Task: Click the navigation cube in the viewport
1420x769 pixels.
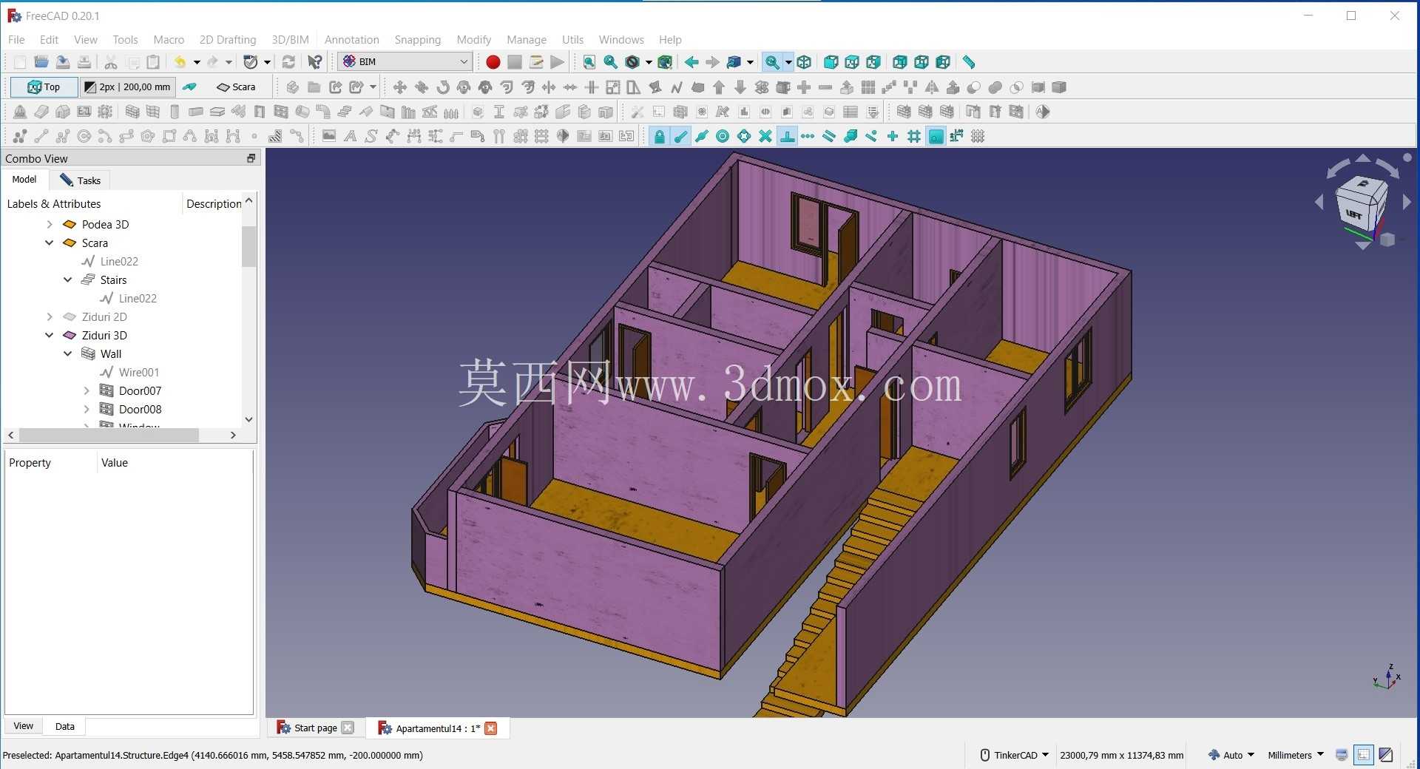Action: [1361, 206]
